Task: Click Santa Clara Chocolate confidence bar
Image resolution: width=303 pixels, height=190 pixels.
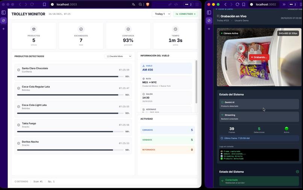Action: [x=70, y=77]
